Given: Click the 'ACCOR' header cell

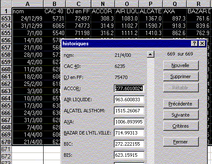Looking at the screenshot, I should [103, 11].
